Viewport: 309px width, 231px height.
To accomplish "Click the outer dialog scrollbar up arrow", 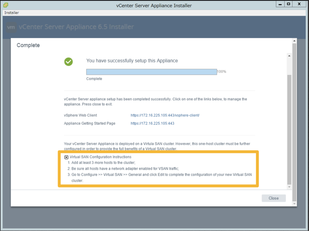I will click(x=294, y=41).
